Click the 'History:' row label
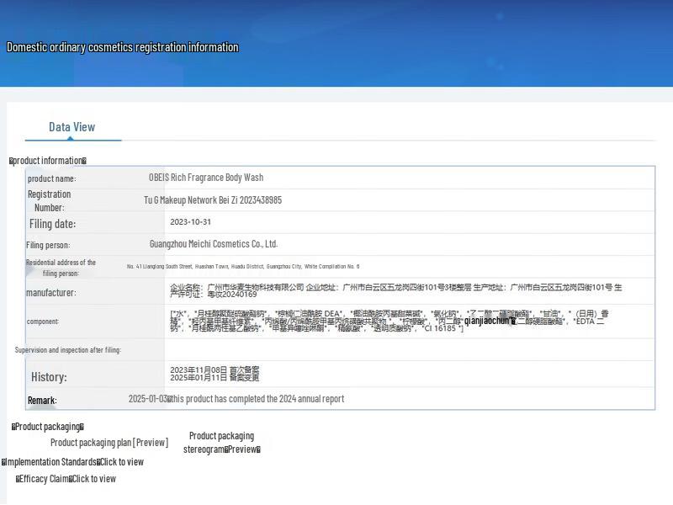Viewport: 673px width, 505px height. tap(49, 377)
